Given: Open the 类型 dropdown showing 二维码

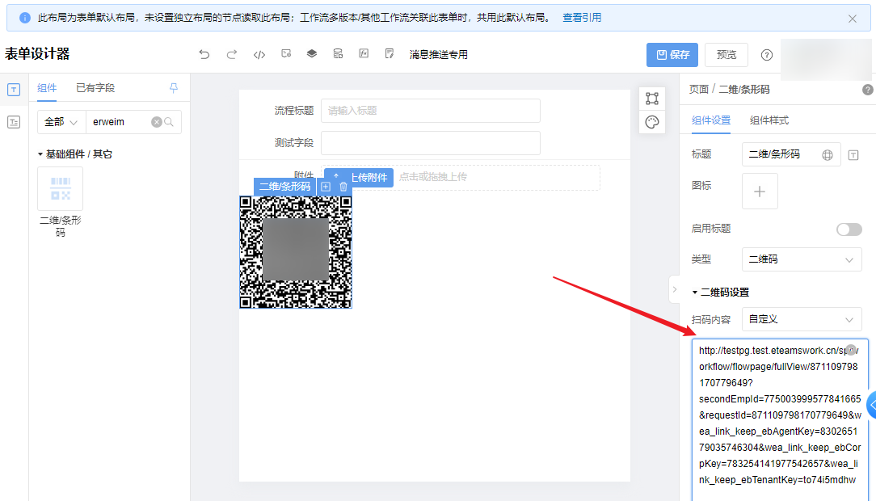Looking at the screenshot, I should [x=802, y=259].
